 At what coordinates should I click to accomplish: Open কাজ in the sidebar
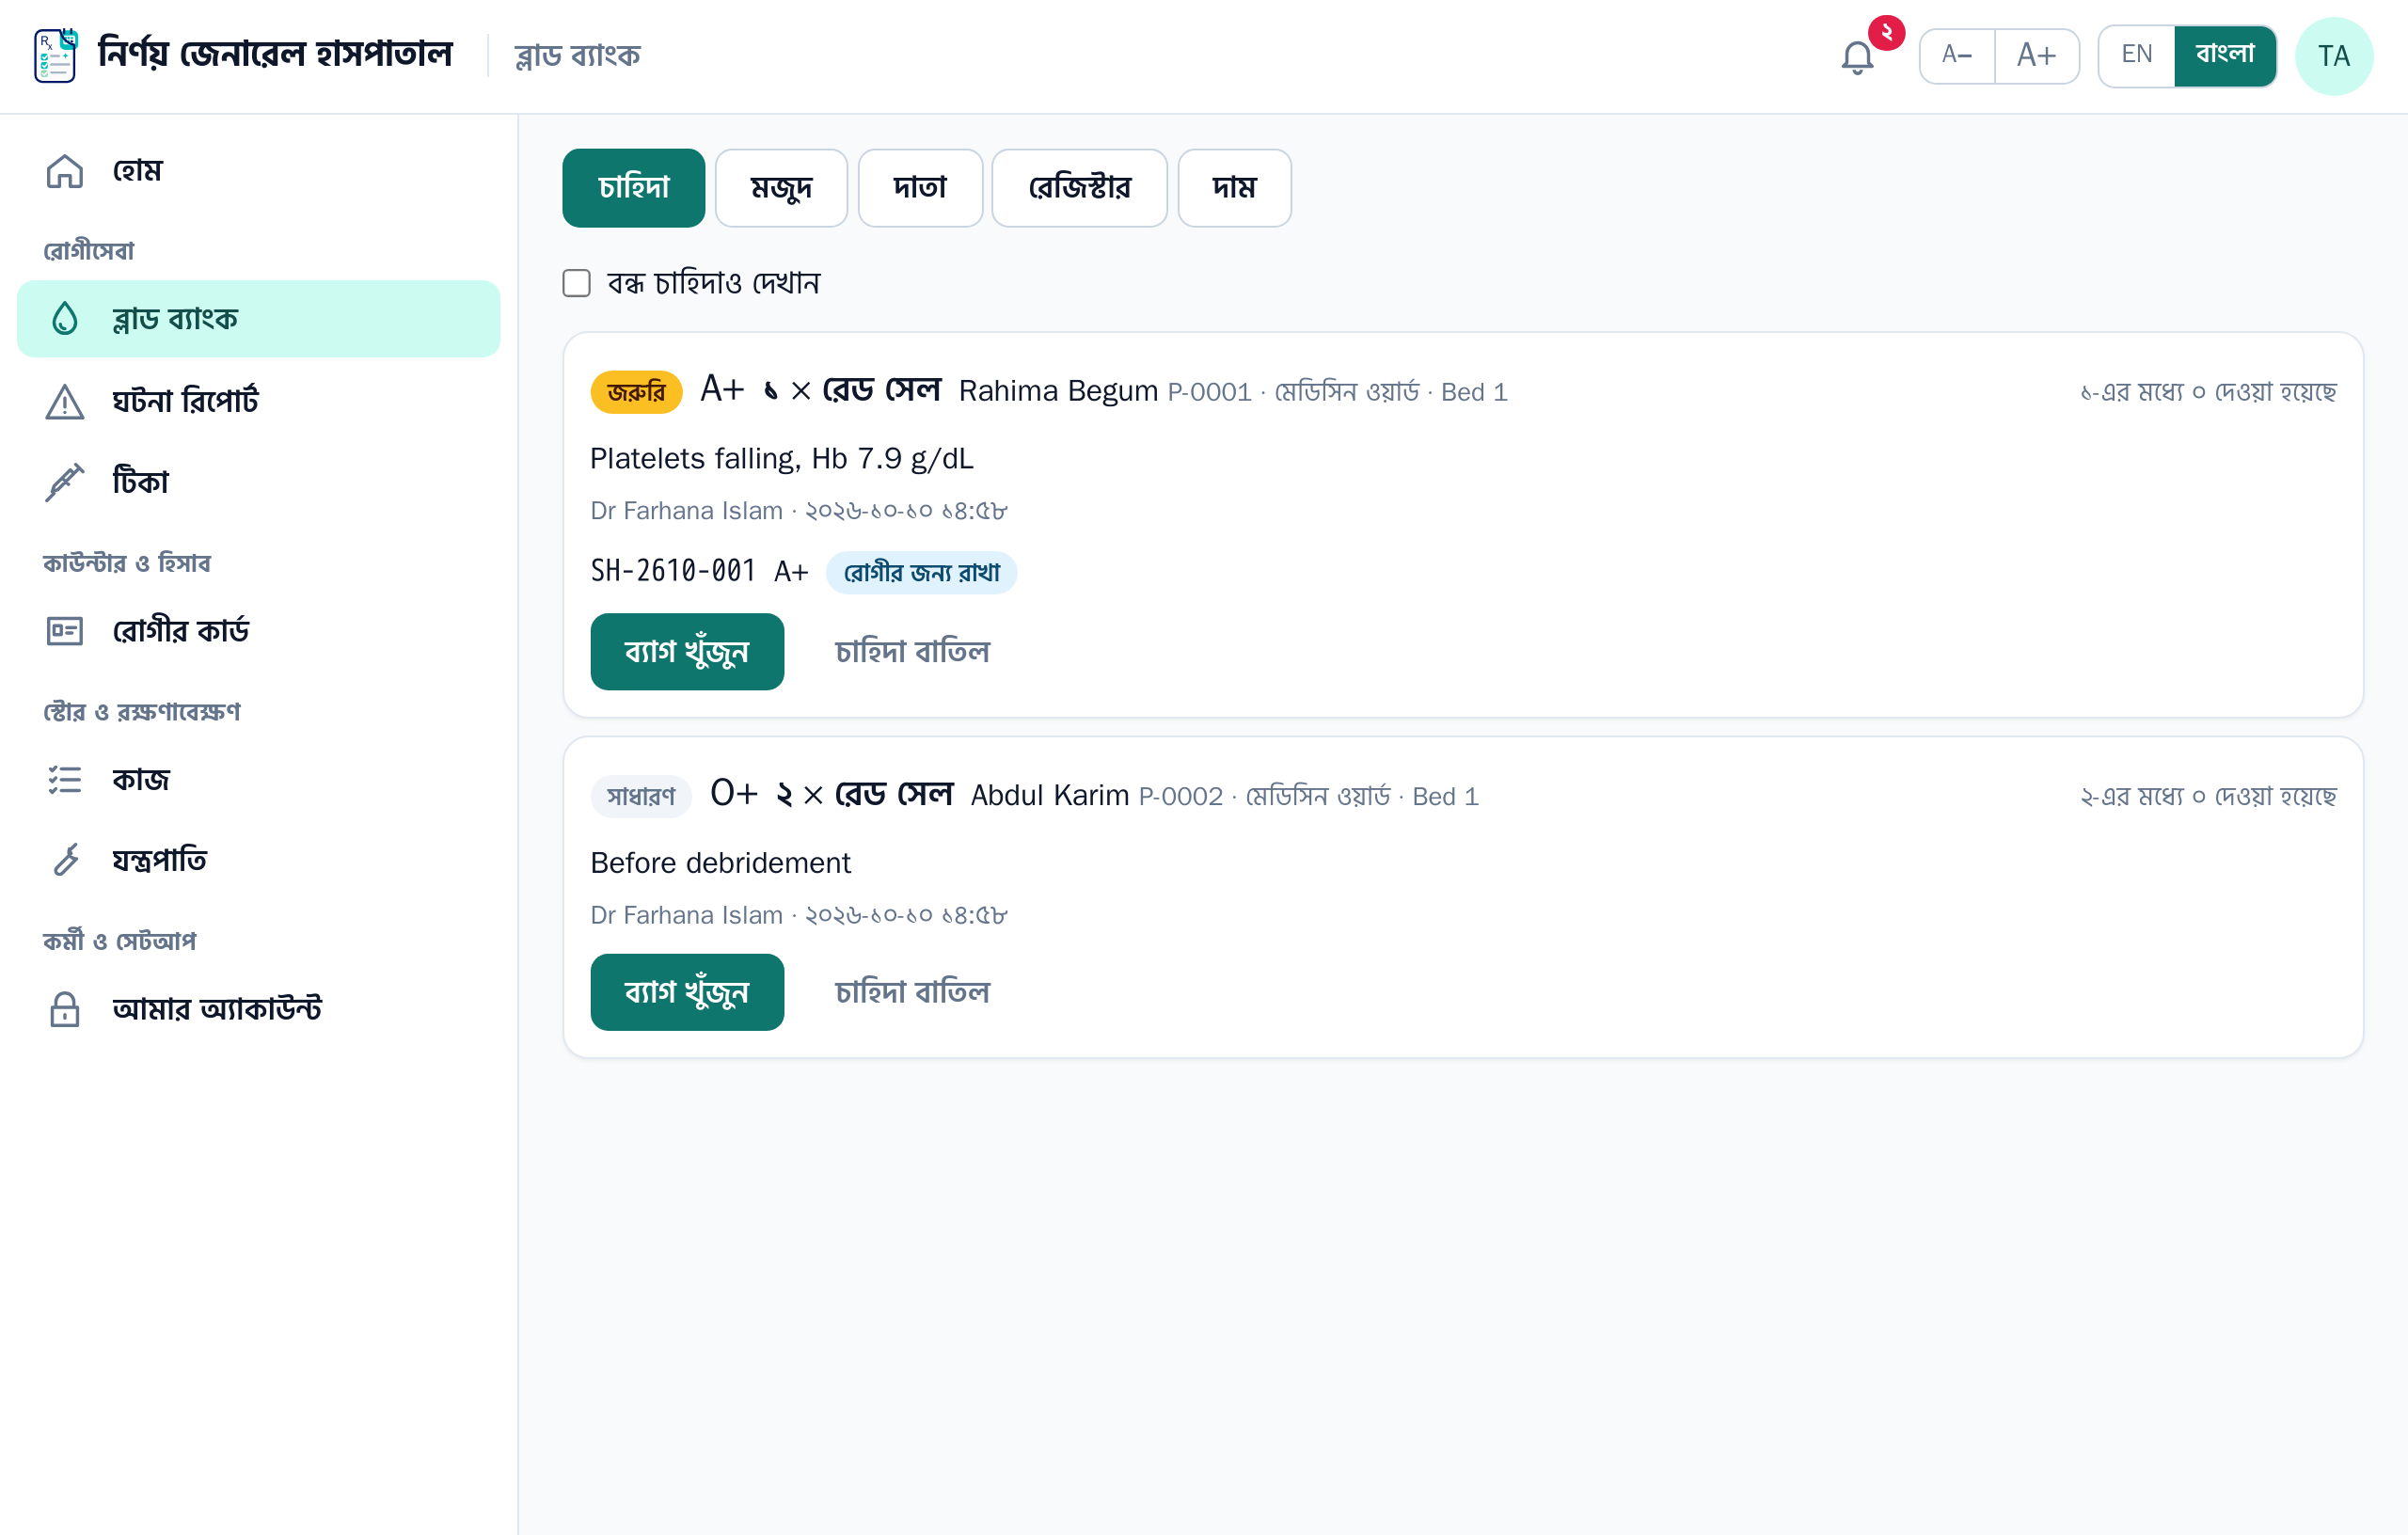pyautogui.click(x=258, y=779)
